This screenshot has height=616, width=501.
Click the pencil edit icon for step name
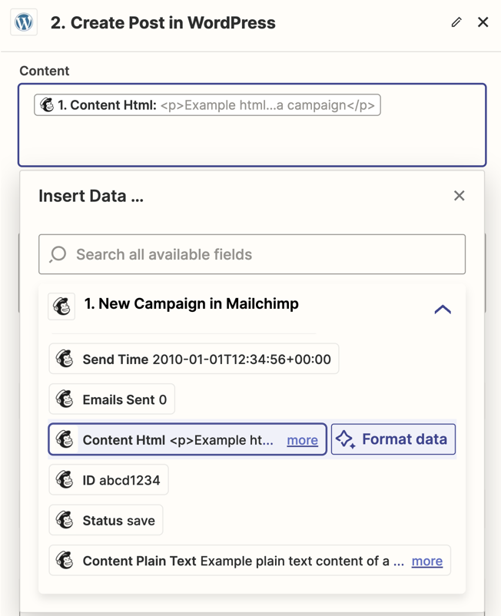click(x=456, y=22)
